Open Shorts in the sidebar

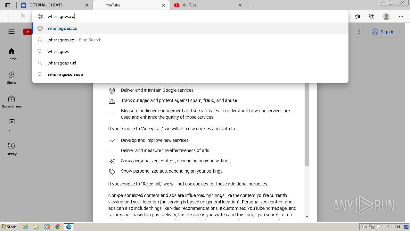(12, 78)
